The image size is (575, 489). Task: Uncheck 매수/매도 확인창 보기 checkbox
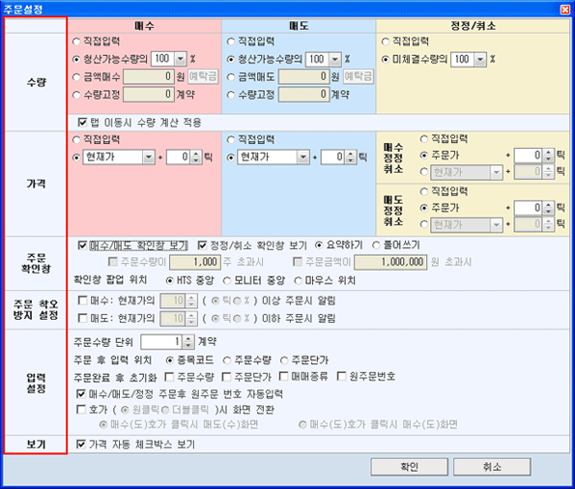(82, 245)
